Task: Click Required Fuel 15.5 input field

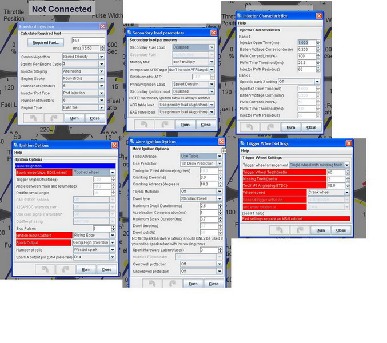Action: point(88,41)
